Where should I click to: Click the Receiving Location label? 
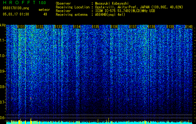pos(73,7)
